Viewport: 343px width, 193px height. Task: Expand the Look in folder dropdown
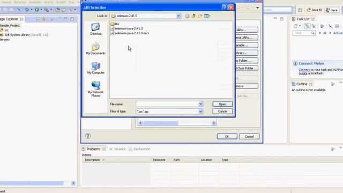point(178,16)
